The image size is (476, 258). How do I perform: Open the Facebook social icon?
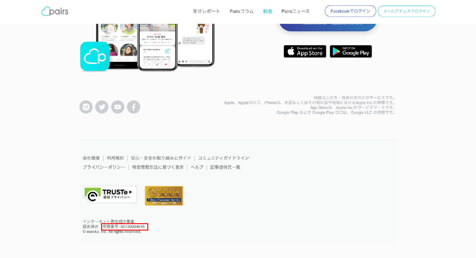tap(134, 107)
